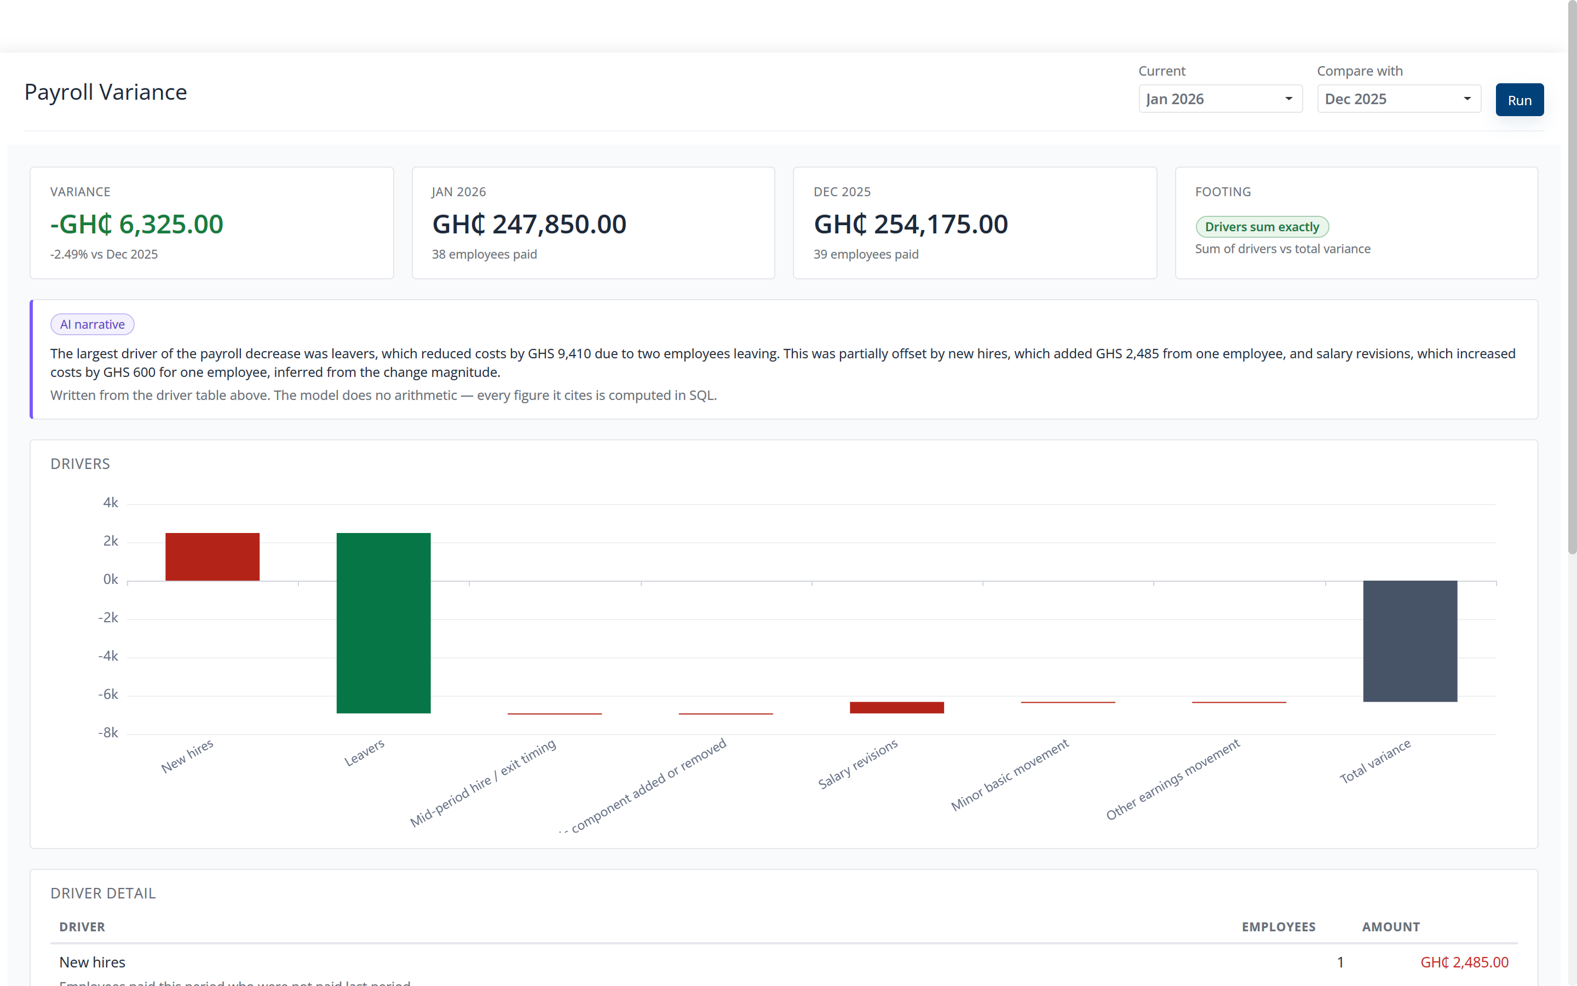Click the DRIVERS section heading
The height and width of the screenshot is (986, 1577).
[x=80, y=463]
